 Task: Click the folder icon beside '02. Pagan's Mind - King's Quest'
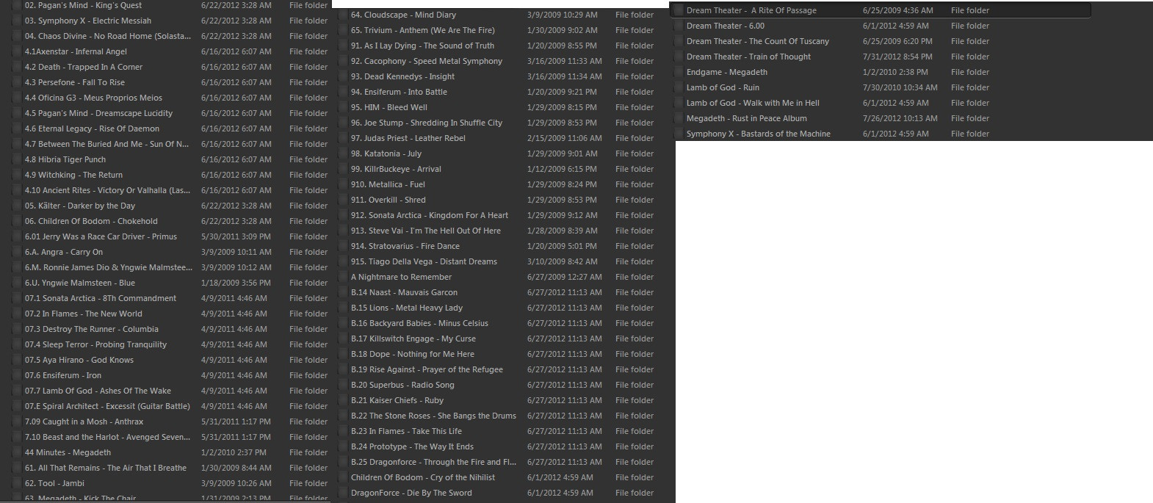(17, 5)
